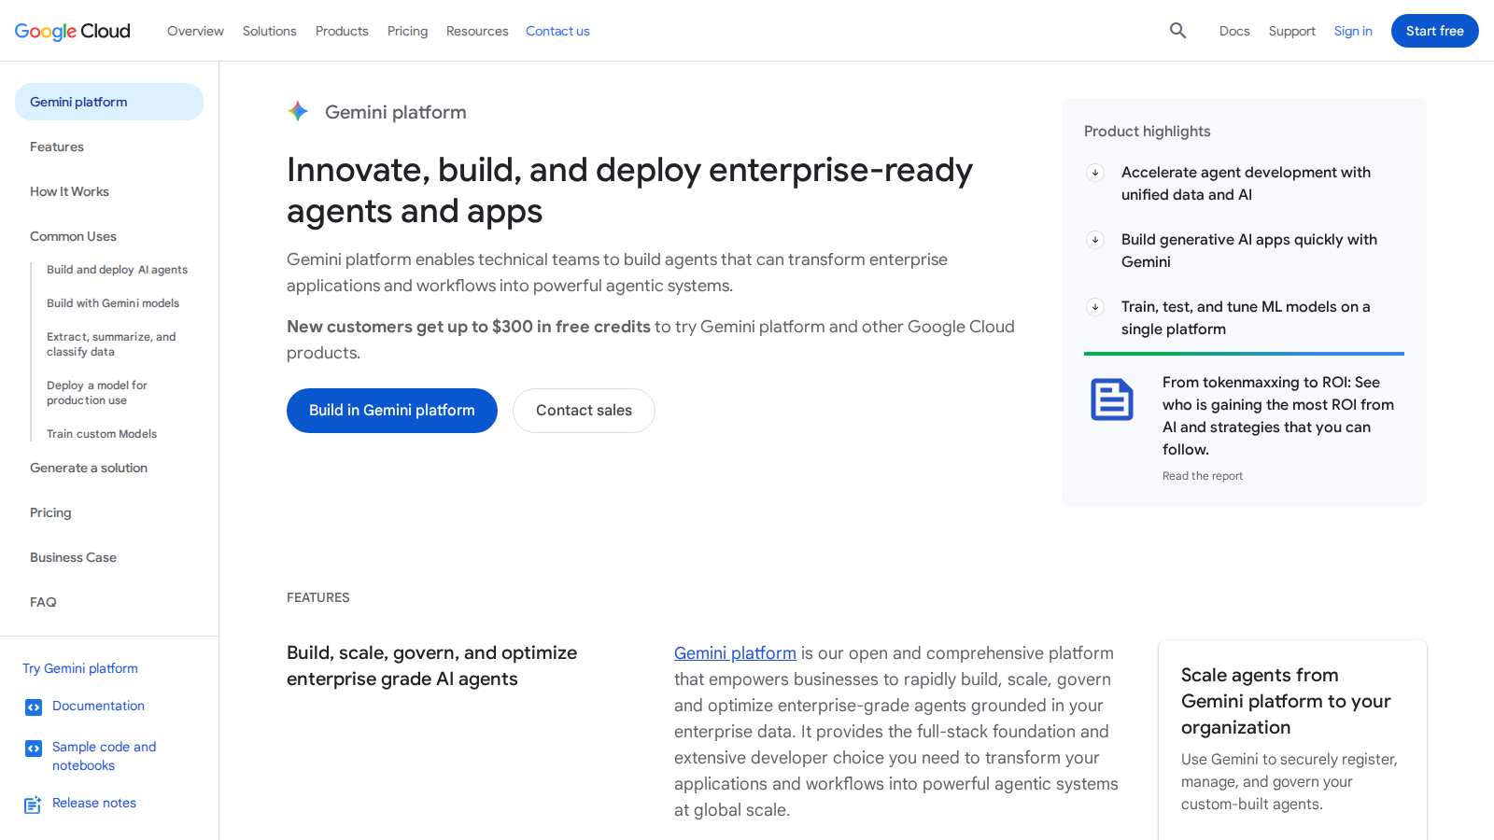The image size is (1494, 840).
Task: Go to sidebar Pricing section
Action: click(x=50, y=512)
